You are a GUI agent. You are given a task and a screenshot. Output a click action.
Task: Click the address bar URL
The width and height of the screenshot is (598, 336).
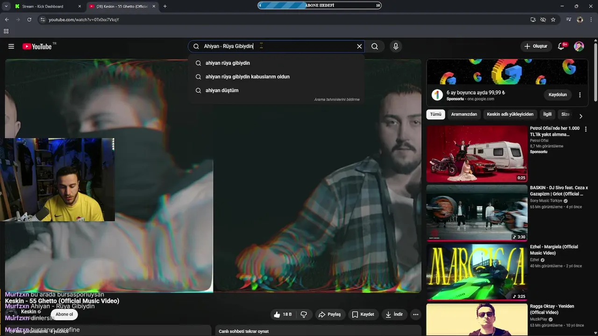84,20
